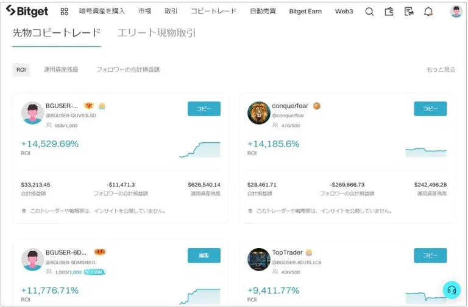Click ROI chart for +14,185.6% trader
468x307 pixels.
point(426,152)
